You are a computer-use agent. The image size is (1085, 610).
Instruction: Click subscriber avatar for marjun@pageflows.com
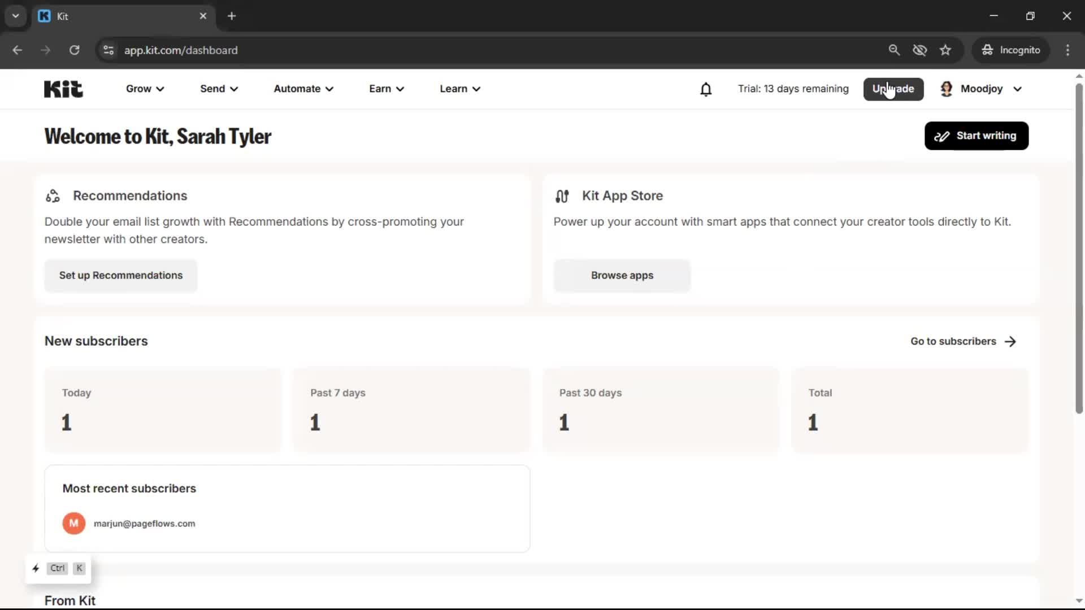click(73, 523)
